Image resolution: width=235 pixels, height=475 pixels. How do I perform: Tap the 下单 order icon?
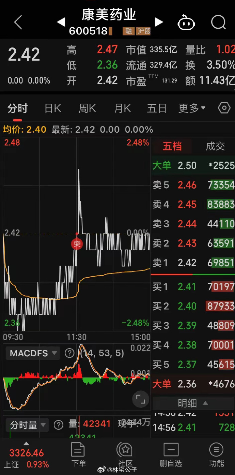78,455
